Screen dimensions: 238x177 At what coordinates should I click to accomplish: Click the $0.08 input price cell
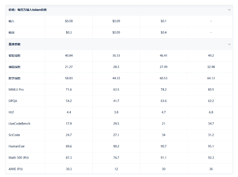[69, 21]
